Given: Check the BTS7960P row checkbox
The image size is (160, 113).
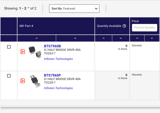Looking at the screenshot, I should pos(9,76).
